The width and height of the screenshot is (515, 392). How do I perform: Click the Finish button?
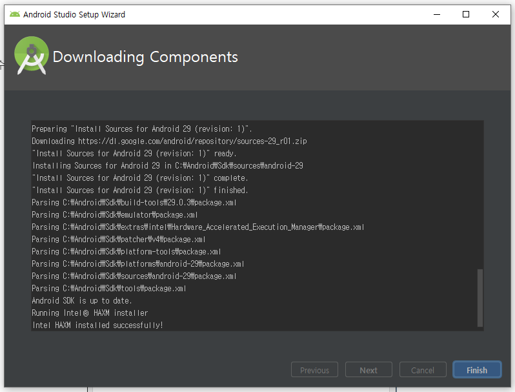[477, 370]
